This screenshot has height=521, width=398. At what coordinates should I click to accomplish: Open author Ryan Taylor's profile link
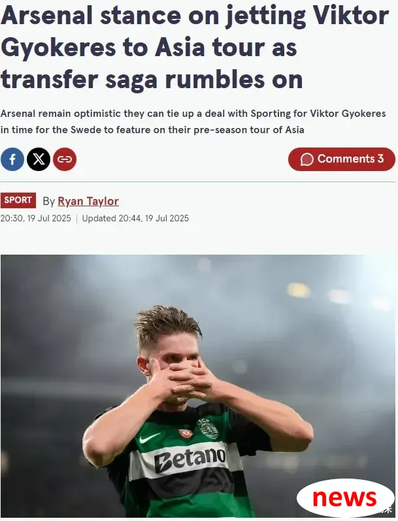(x=88, y=201)
